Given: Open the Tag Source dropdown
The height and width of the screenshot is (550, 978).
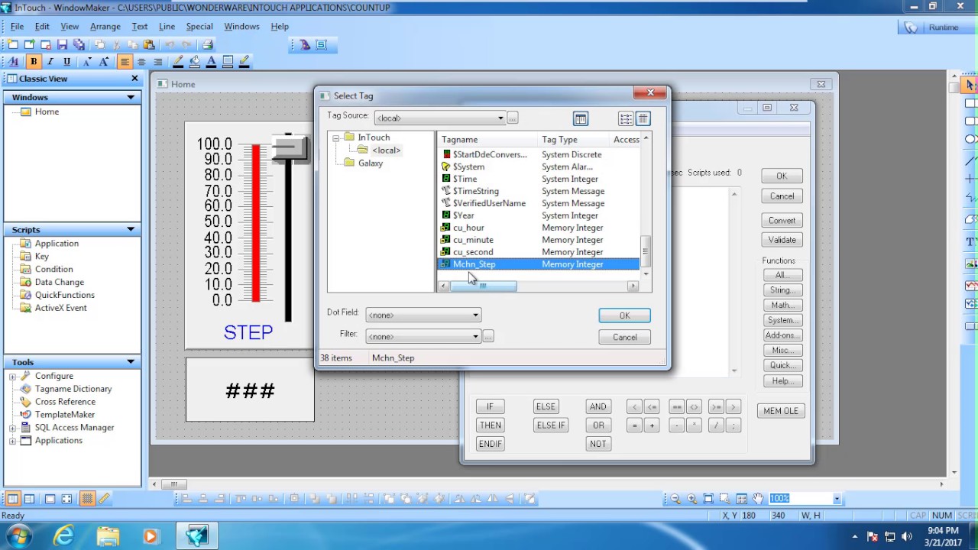Looking at the screenshot, I should pyautogui.click(x=500, y=118).
